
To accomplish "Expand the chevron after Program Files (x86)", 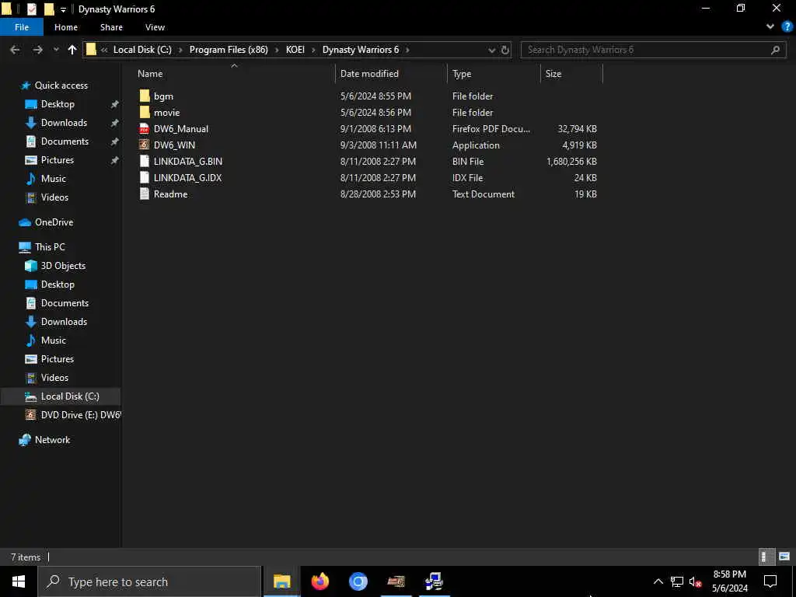I will click(277, 50).
